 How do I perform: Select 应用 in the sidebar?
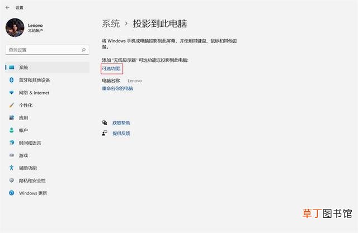pos(23,118)
